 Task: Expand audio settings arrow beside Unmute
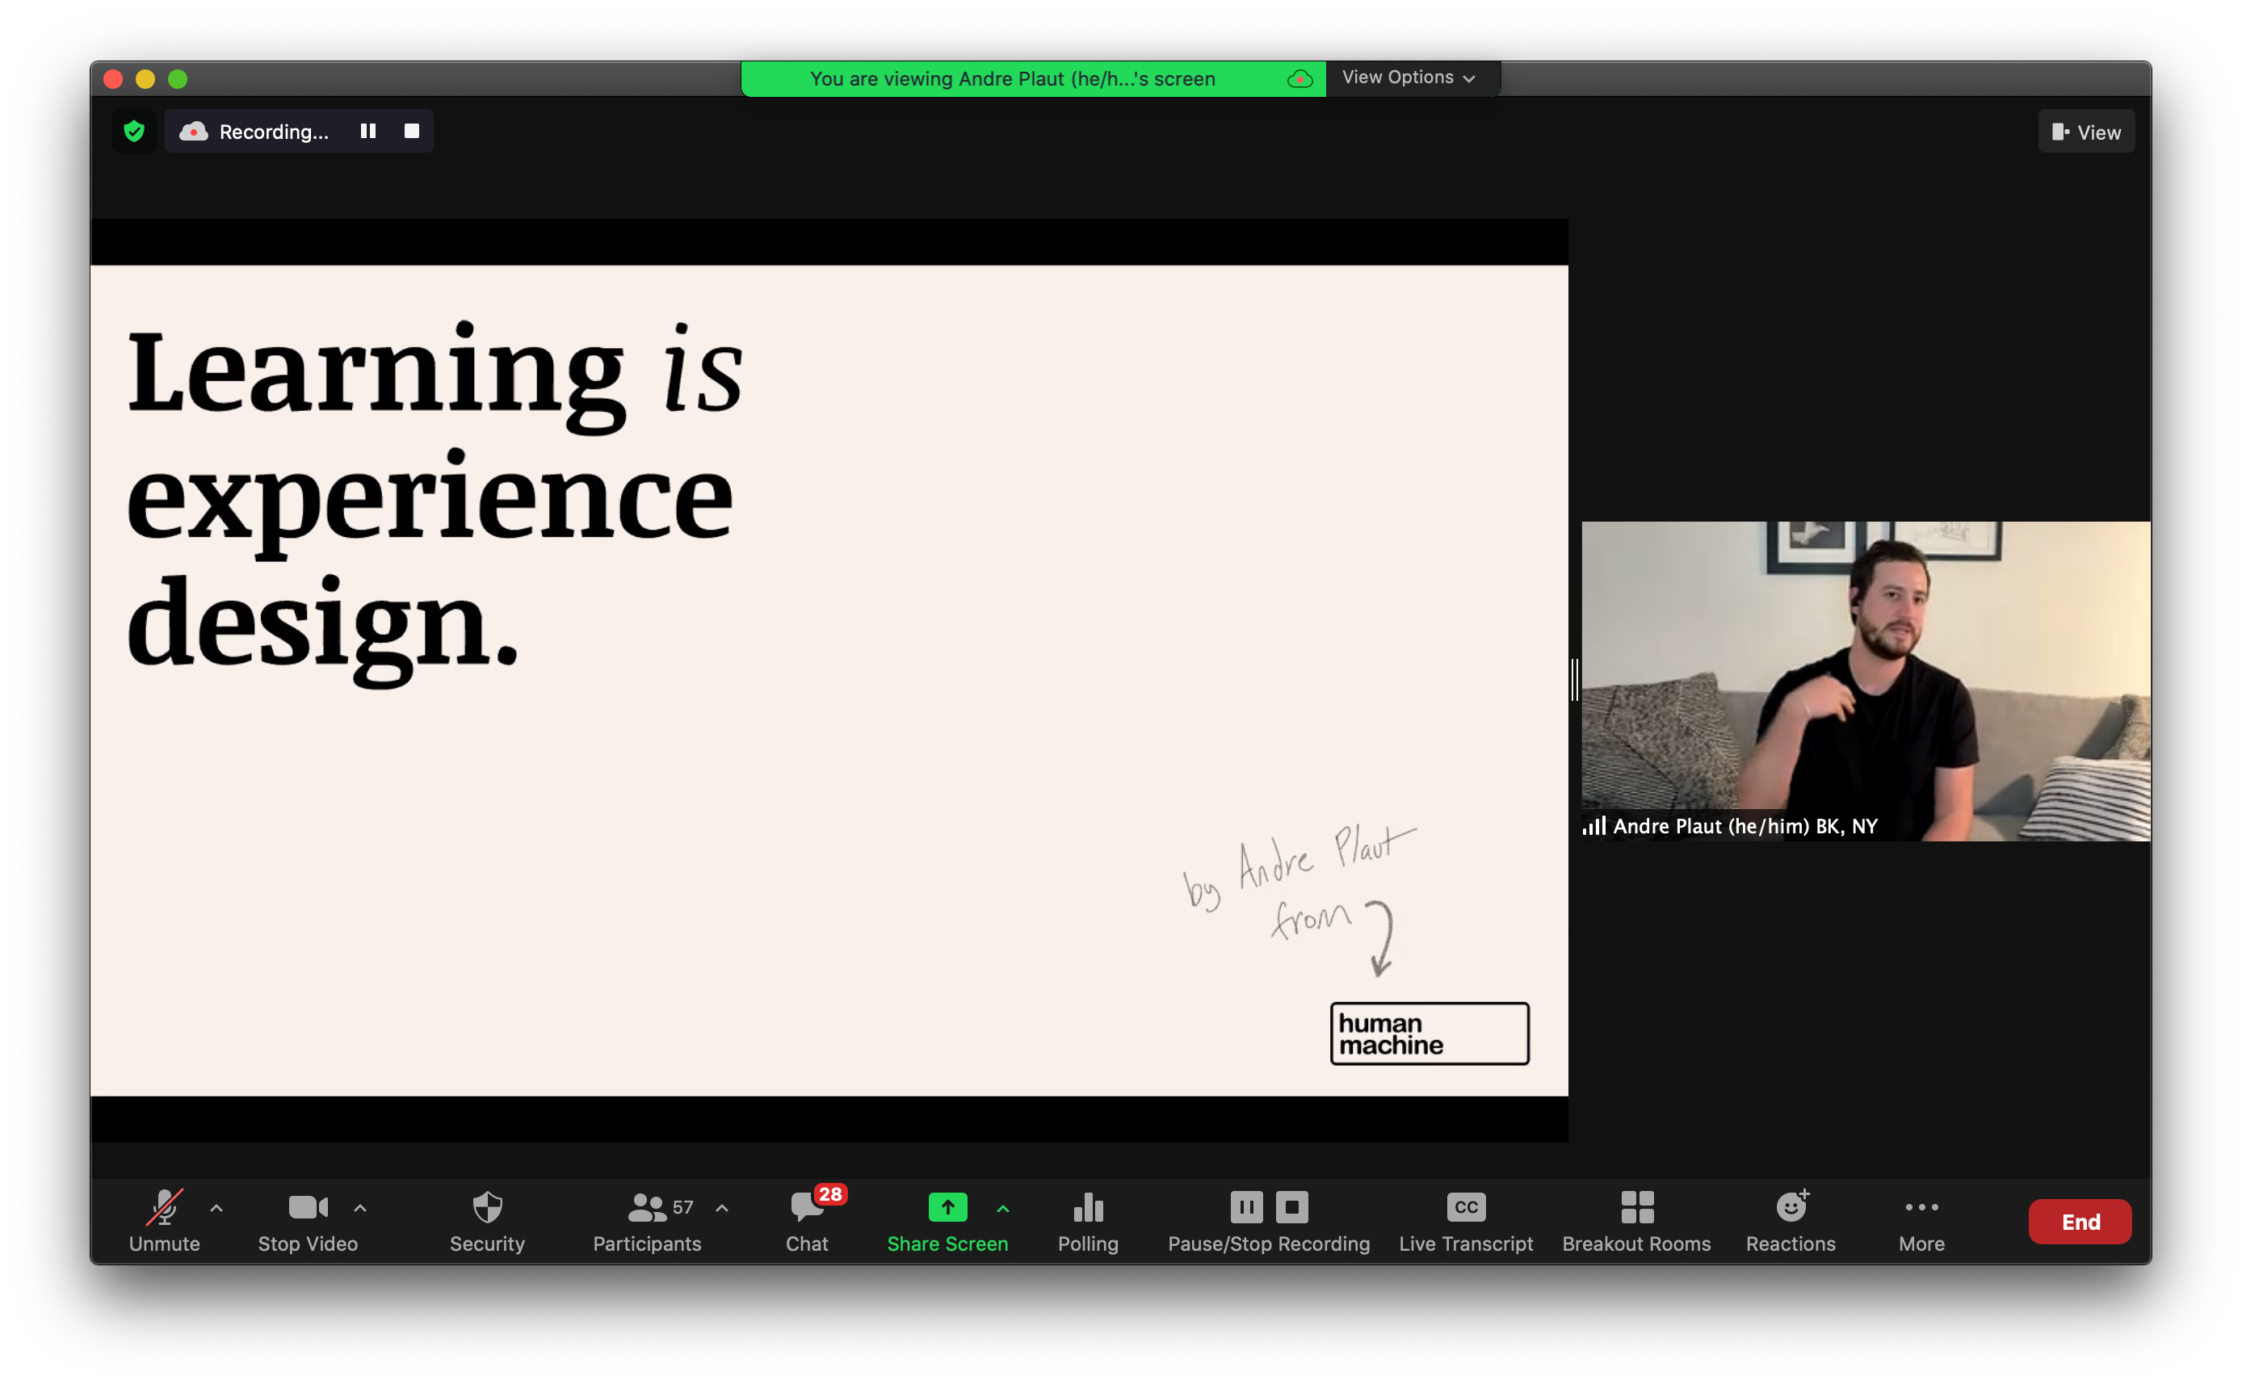click(x=217, y=1208)
